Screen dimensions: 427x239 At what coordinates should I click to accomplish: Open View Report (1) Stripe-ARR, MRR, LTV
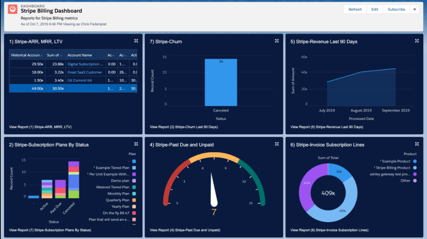click(x=40, y=127)
